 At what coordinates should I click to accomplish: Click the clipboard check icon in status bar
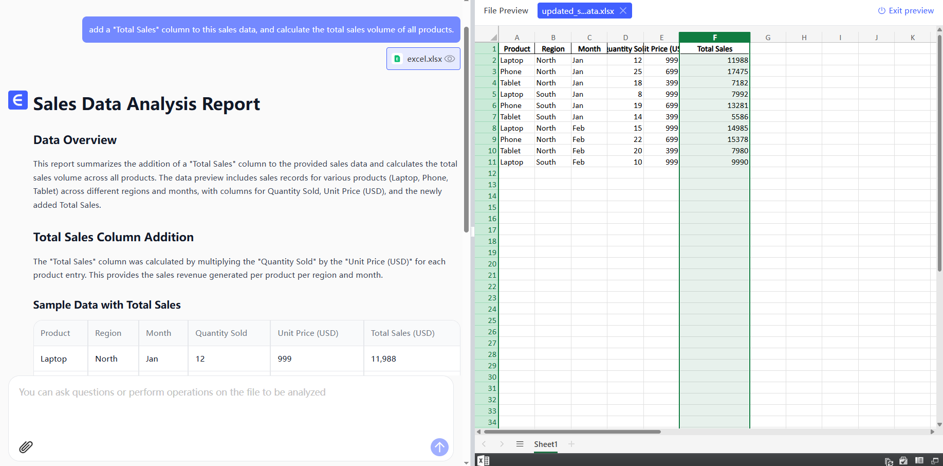903,461
